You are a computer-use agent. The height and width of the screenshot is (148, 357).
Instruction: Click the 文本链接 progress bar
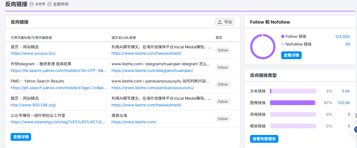click(x=293, y=91)
